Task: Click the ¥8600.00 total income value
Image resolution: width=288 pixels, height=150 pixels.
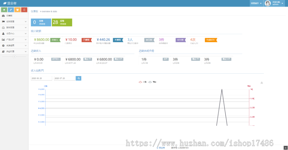Action: pos(42,40)
